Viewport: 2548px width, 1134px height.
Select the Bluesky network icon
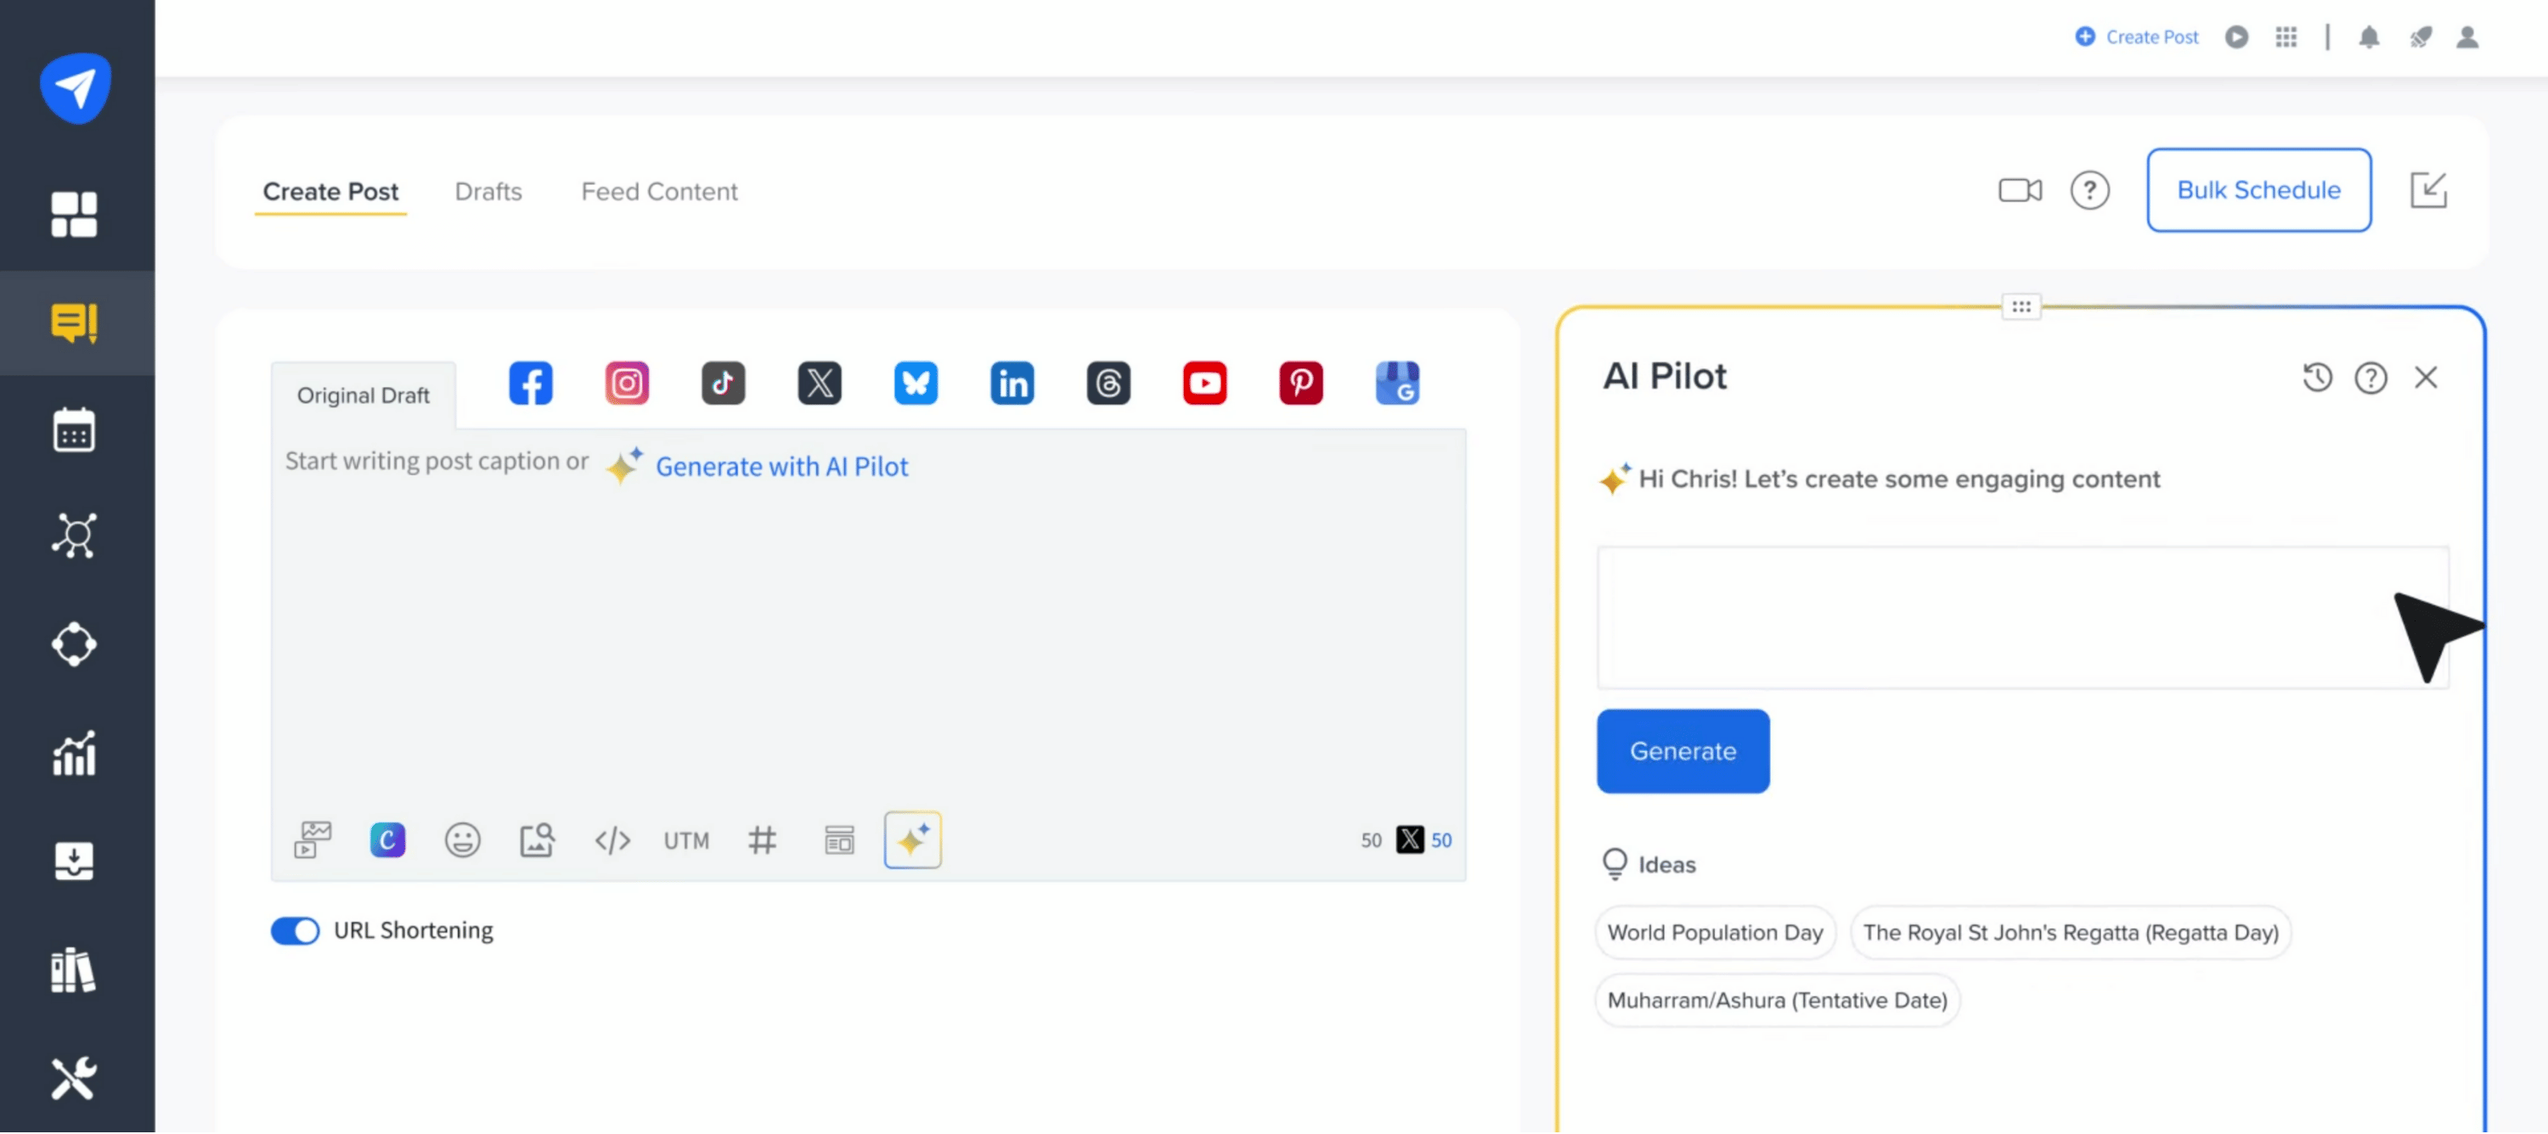point(915,384)
